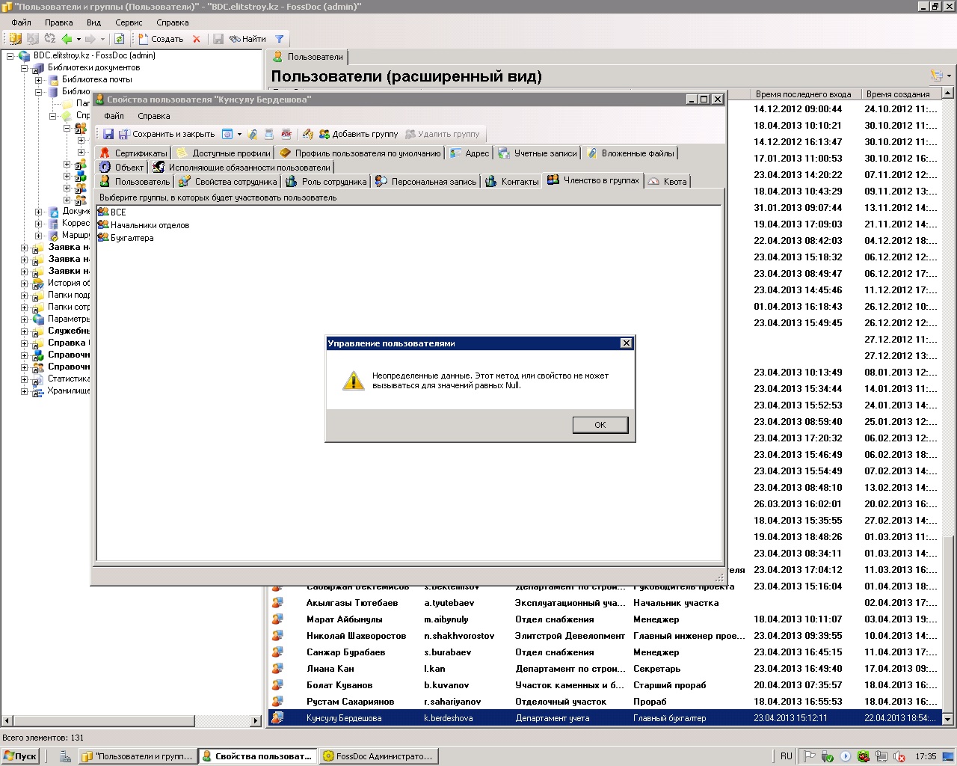Image resolution: width=957 pixels, height=766 pixels.
Task: Click the green back arrow in main toolbar
Action: [67, 39]
